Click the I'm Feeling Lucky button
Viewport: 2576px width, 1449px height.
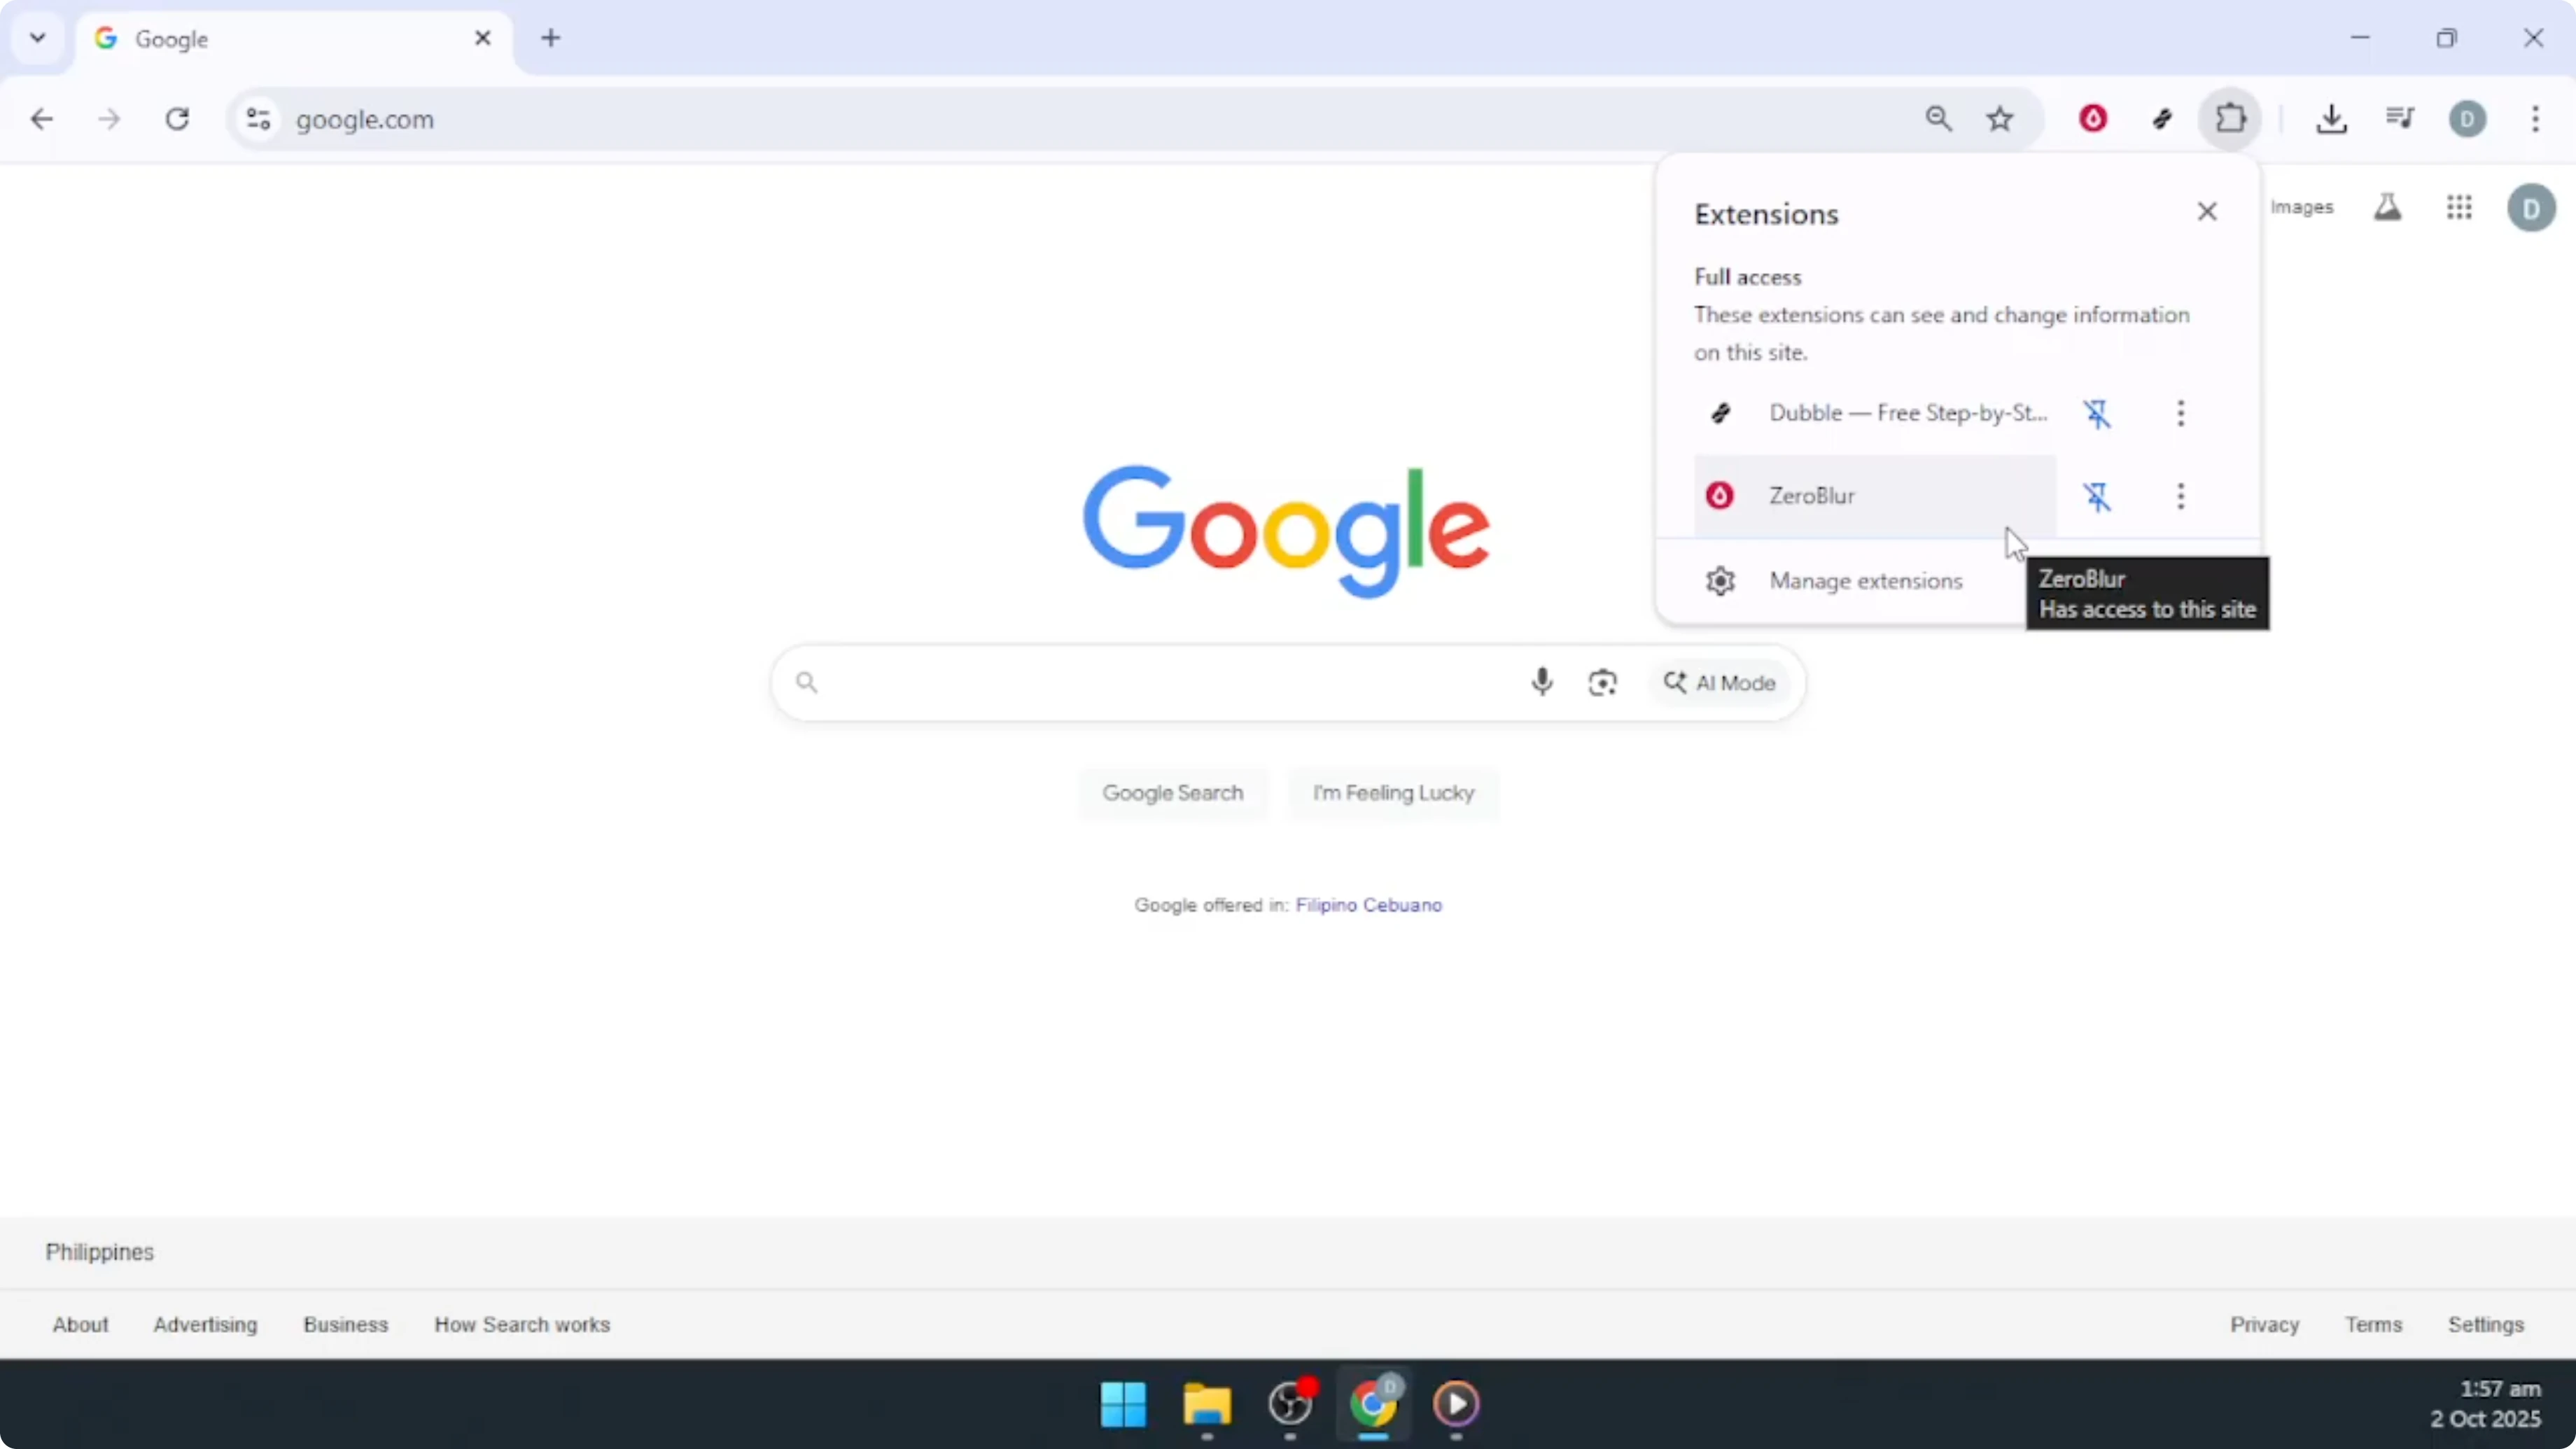tap(1393, 792)
